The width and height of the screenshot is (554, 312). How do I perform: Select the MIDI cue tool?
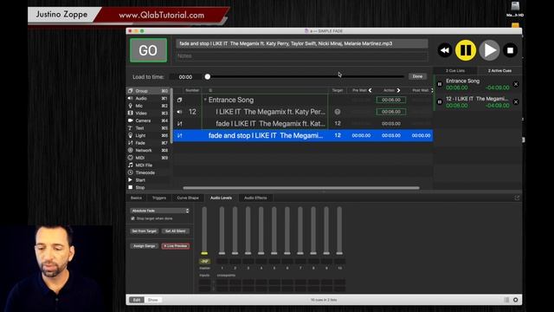click(x=140, y=158)
